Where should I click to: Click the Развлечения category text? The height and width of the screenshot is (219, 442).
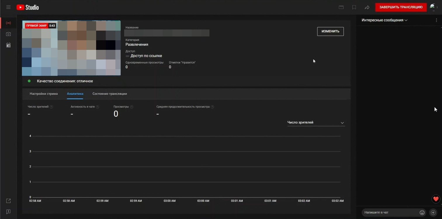pyautogui.click(x=137, y=45)
